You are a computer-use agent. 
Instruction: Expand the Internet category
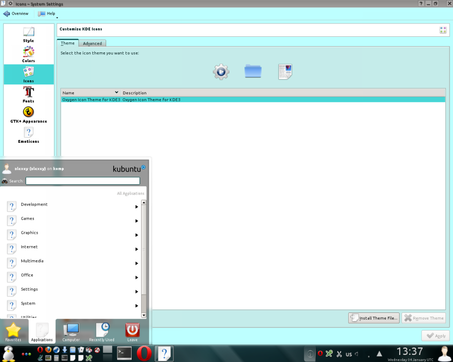[72, 249]
